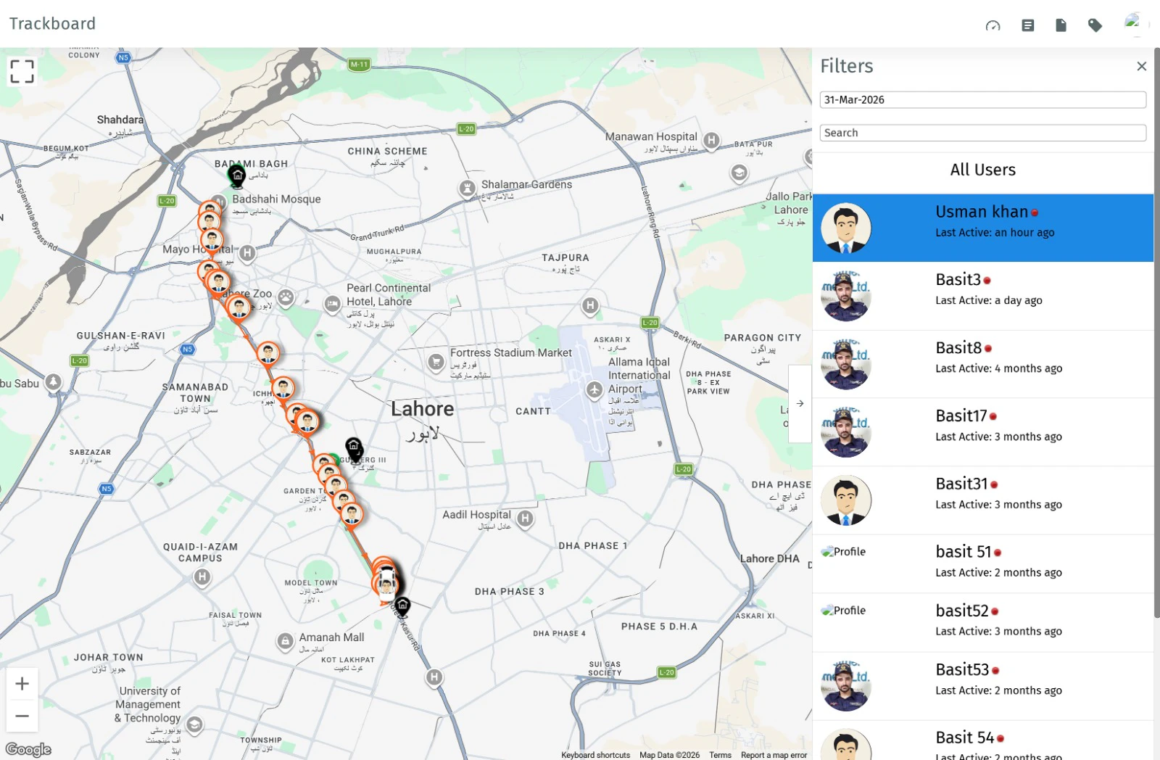The image size is (1160, 760).
Task: Click Report a map error link
Action: coord(774,755)
